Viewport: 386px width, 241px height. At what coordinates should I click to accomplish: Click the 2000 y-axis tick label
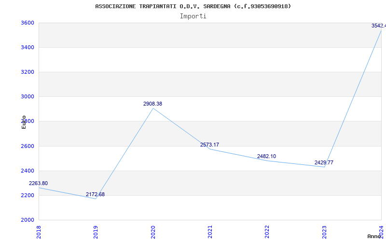coord(28,220)
